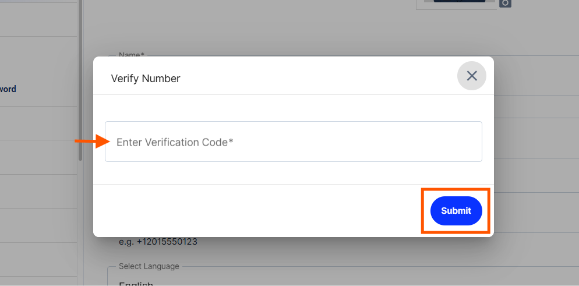Close the Verify Number dialog with X
This screenshot has width=579, height=286.
(x=472, y=76)
